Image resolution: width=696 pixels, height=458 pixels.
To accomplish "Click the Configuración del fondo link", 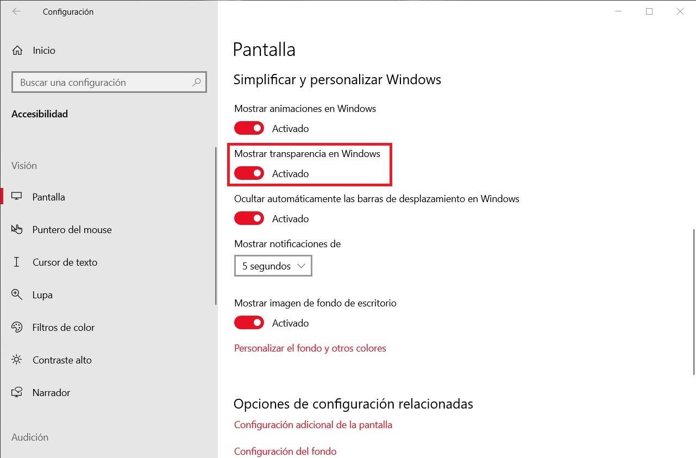I will 285,451.
